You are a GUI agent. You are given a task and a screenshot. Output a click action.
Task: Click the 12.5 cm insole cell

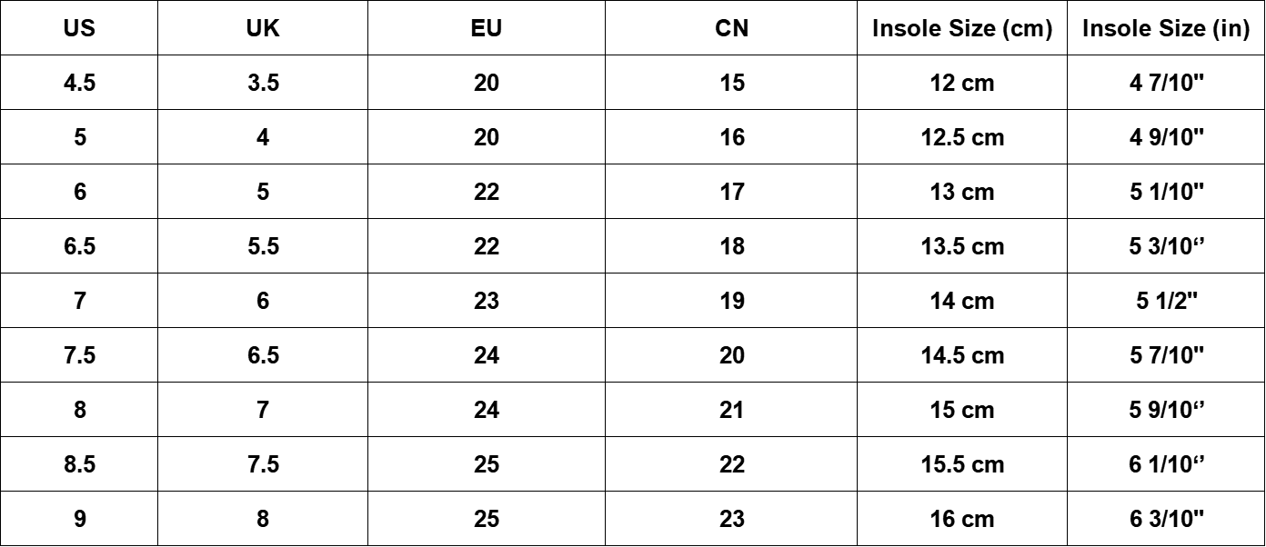(962, 137)
